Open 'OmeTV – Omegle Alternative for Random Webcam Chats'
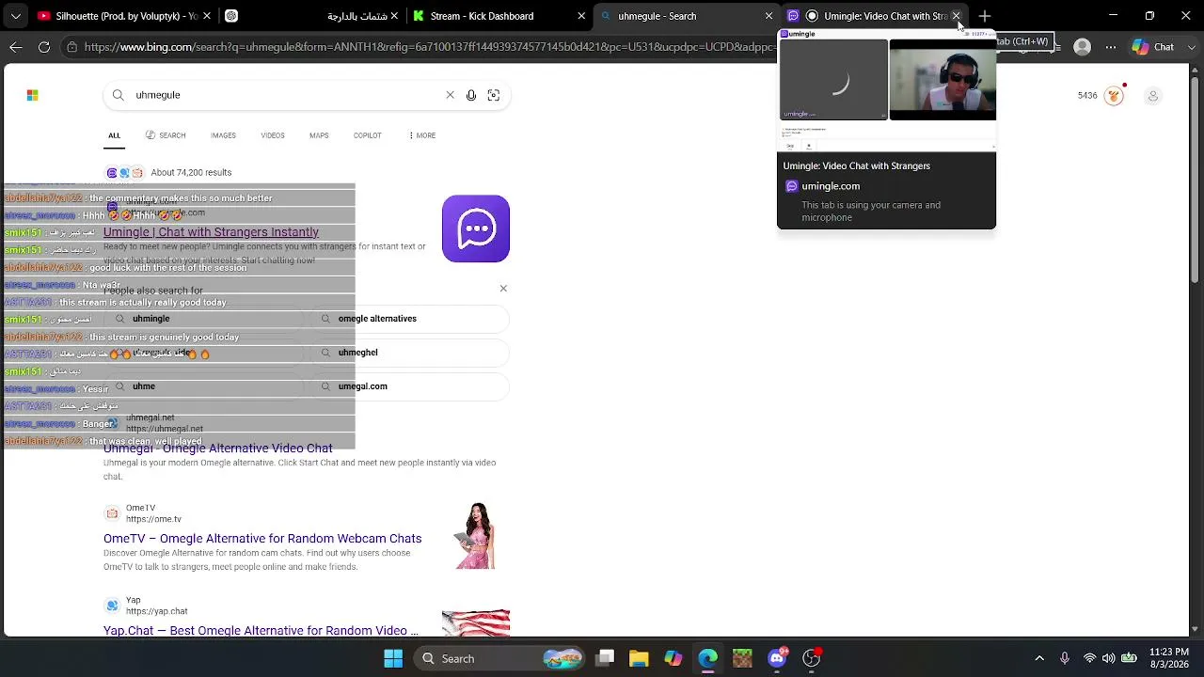 [262, 539]
